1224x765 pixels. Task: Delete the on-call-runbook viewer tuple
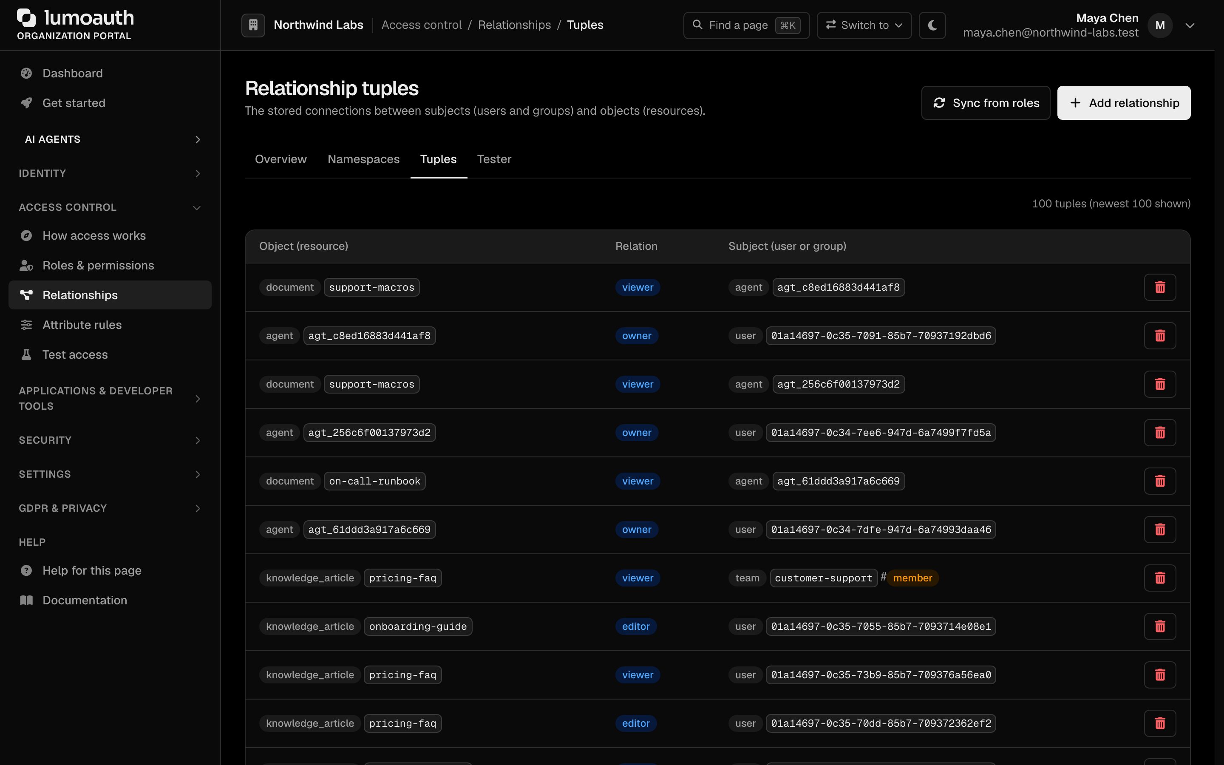pyautogui.click(x=1160, y=481)
